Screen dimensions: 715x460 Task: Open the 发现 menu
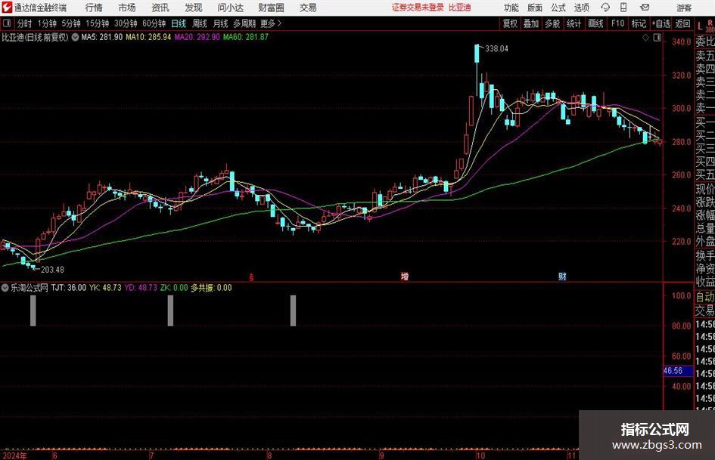pyautogui.click(x=194, y=8)
